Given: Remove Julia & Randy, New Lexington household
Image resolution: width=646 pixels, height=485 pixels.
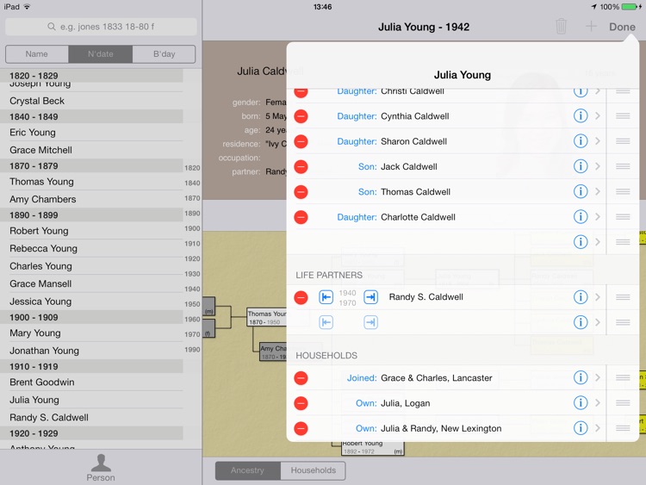Looking at the screenshot, I should (x=301, y=428).
